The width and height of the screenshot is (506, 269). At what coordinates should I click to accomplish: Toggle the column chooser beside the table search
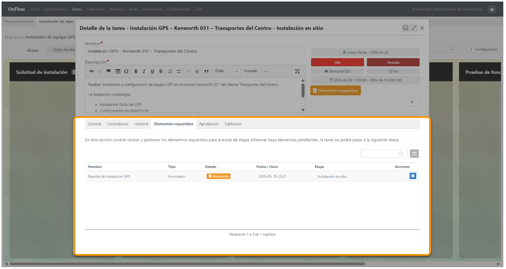click(x=414, y=154)
